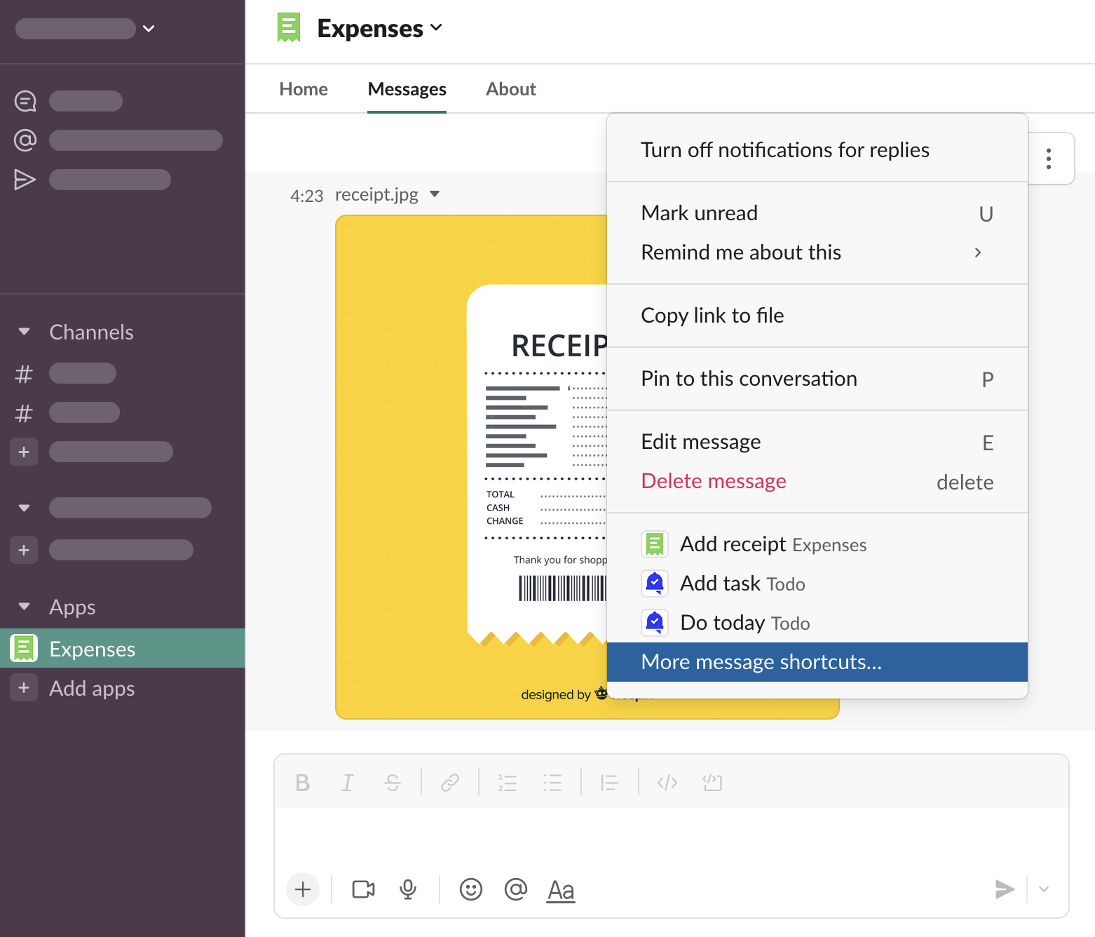Choose Delete message from the menu
The image size is (1095, 937).
click(714, 481)
